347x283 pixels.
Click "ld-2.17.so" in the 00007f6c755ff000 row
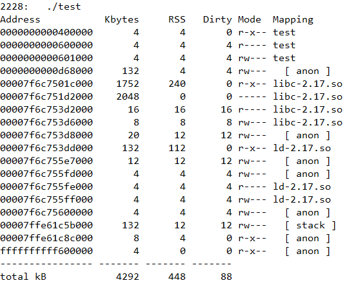[x=302, y=199]
